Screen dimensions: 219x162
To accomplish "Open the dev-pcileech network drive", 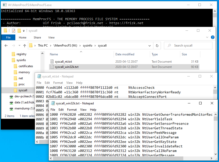I will tap(11, 97).
